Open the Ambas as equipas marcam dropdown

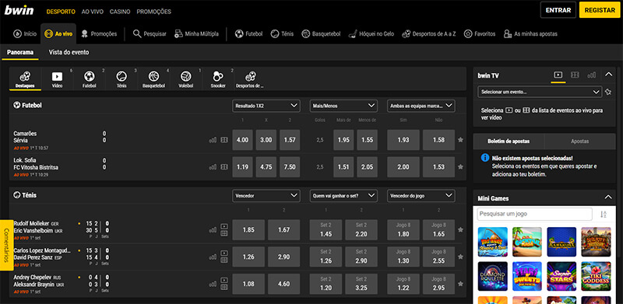click(421, 106)
